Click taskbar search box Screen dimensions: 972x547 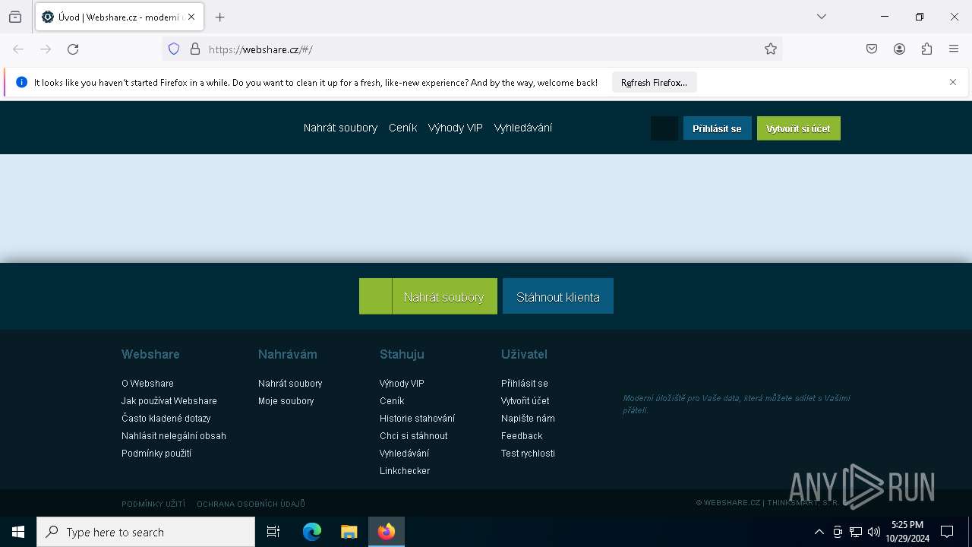pos(146,532)
